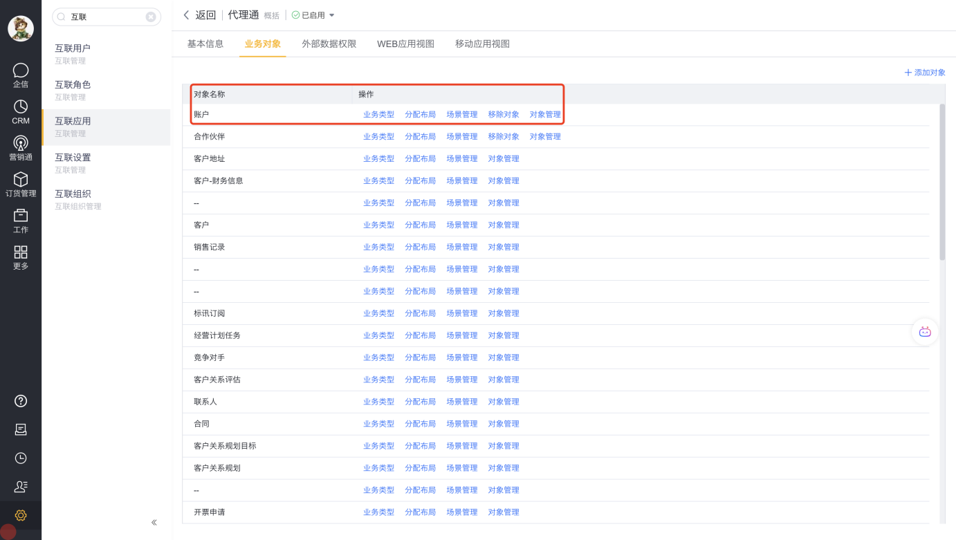Image resolution: width=956 pixels, height=540 pixels.
Task: Click 分配布局 for 合作伙伴 row
Action: click(x=421, y=137)
